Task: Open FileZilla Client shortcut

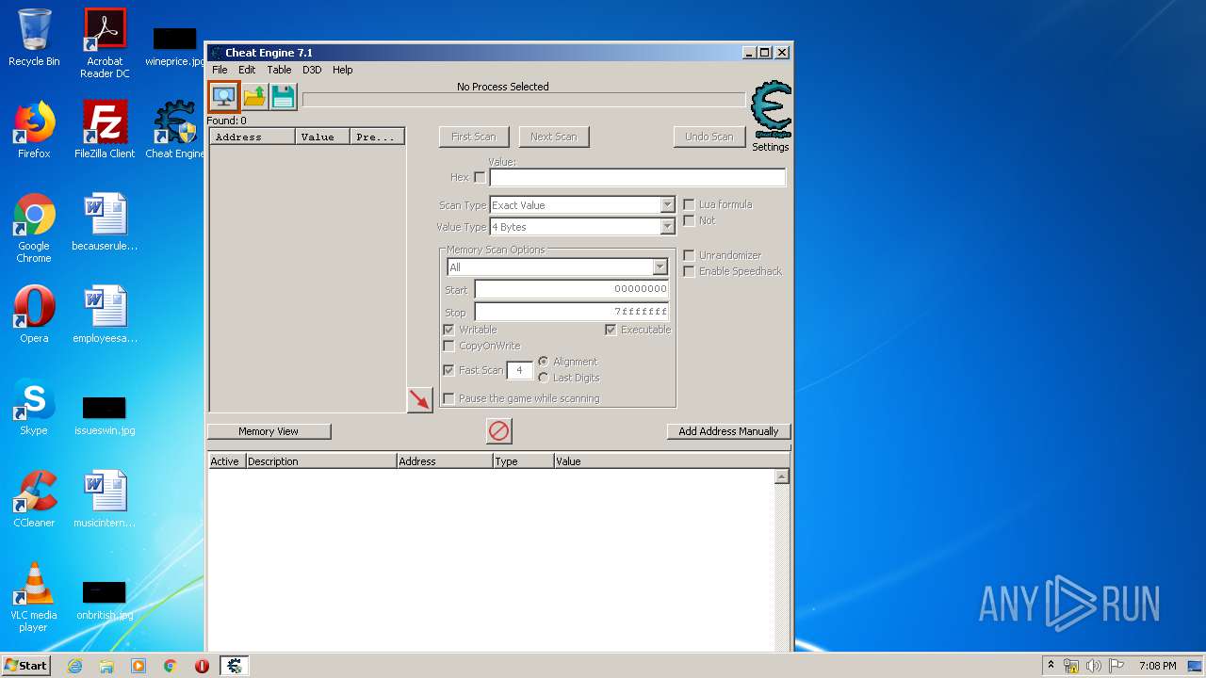Action: point(105,130)
